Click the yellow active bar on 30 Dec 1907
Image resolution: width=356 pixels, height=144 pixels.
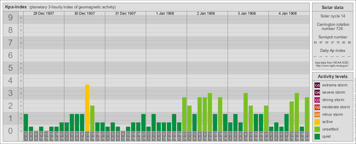tap(87, 108)
